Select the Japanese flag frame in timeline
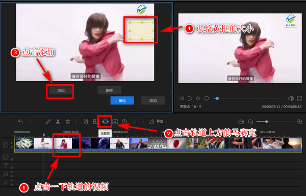This screenshot has width=306, height=196. (x=177, y=143)
